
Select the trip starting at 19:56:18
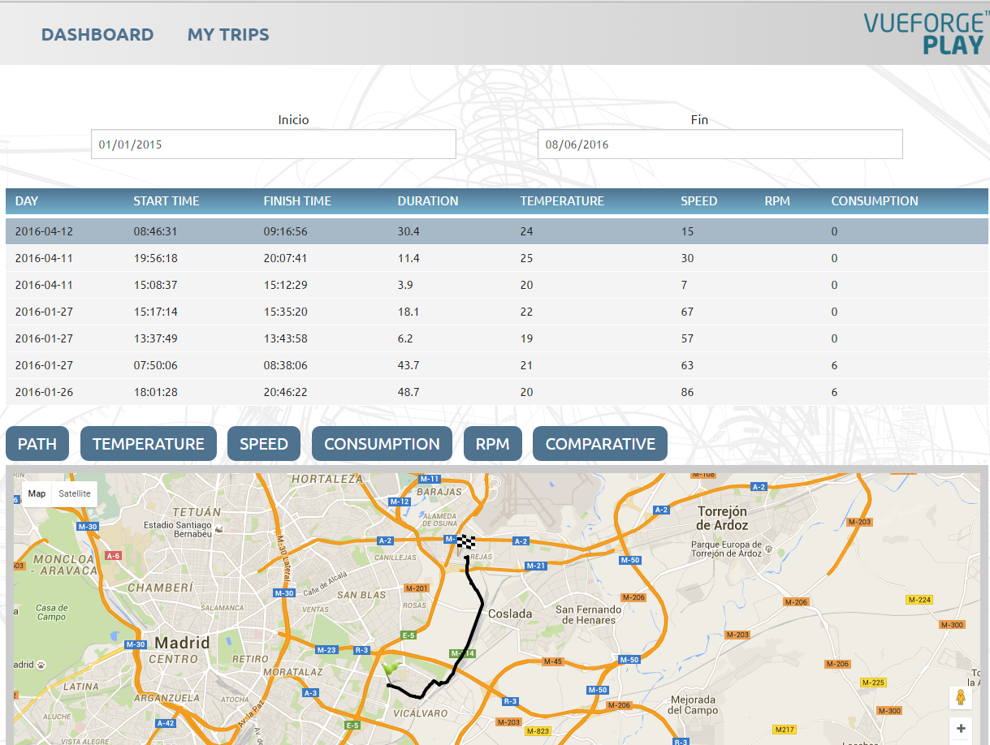(155, 258)
